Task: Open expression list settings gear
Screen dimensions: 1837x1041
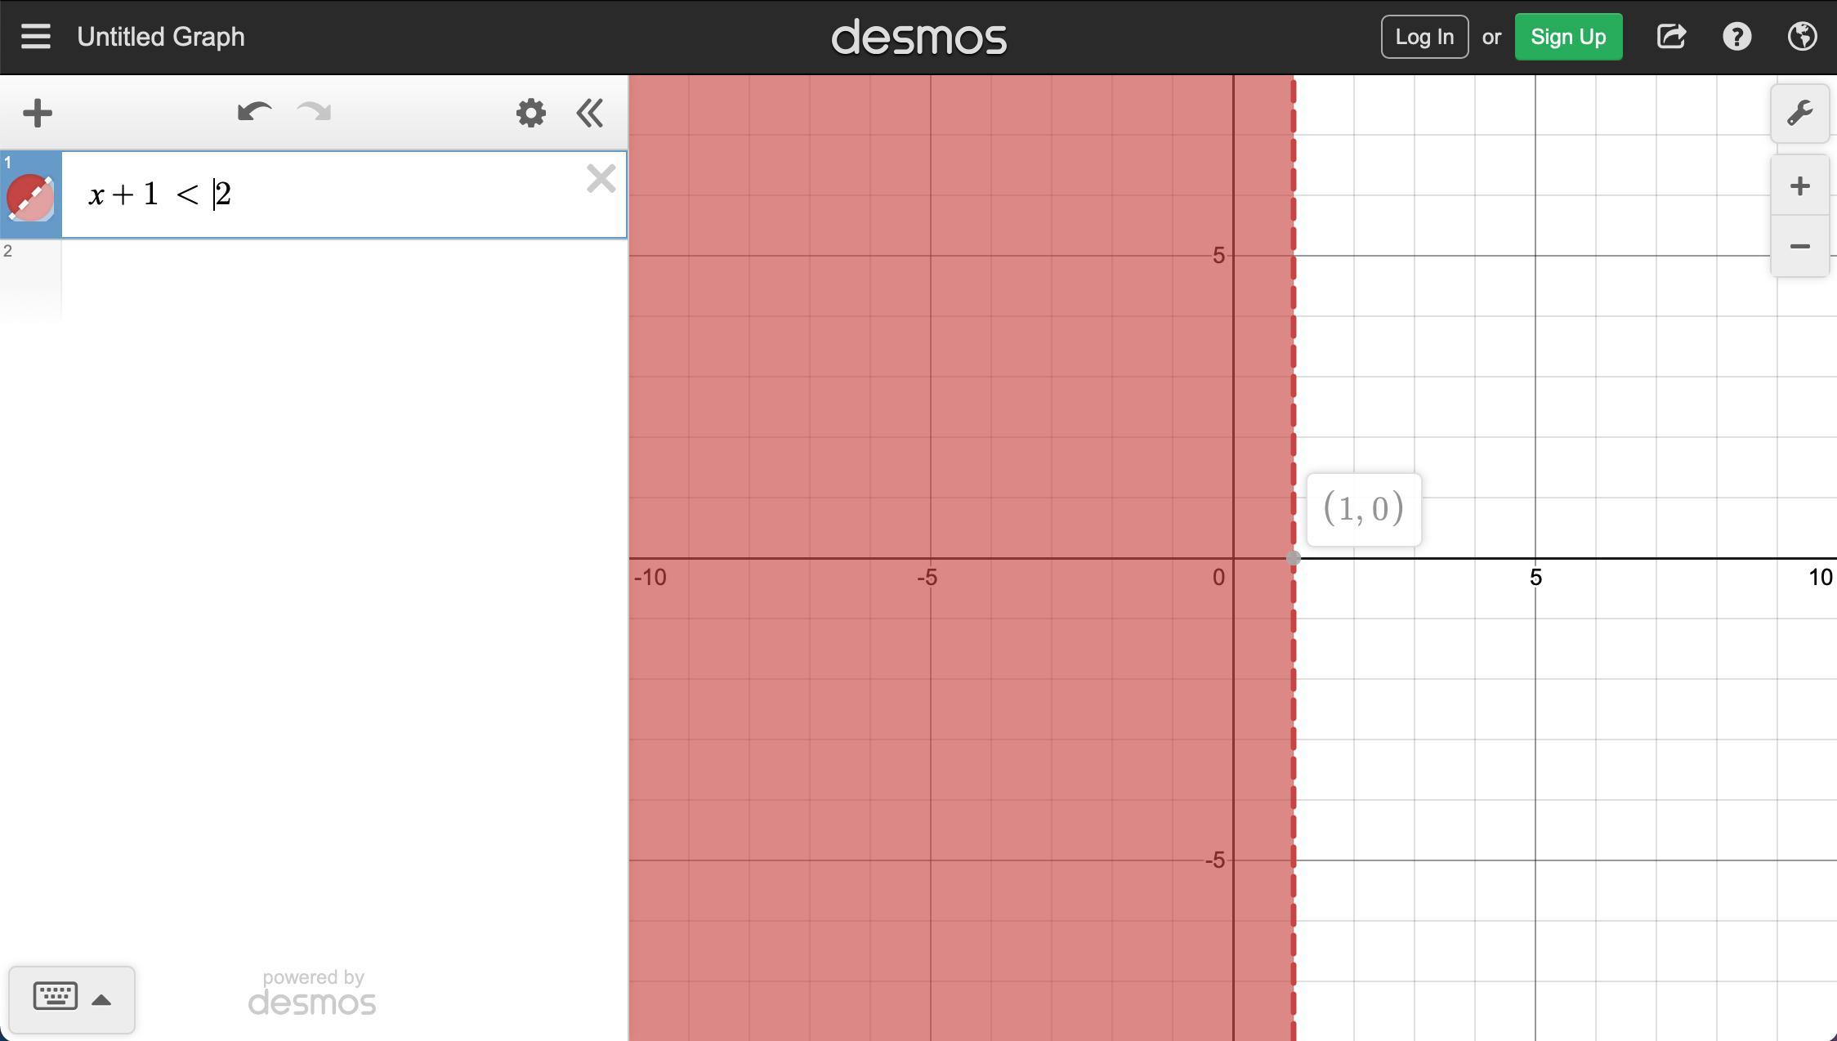Action: coord(530,113)
